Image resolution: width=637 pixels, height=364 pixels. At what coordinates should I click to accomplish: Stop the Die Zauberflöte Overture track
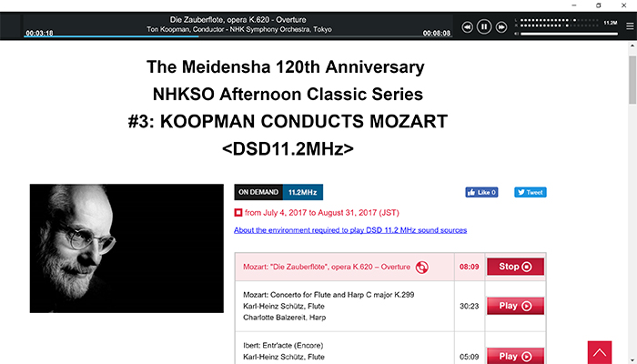515,267
